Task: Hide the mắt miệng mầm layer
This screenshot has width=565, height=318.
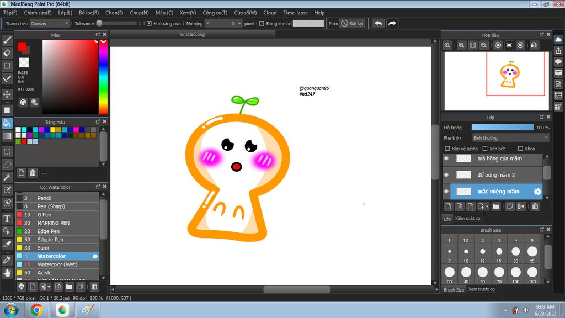Action: click(x=446, y=192)
